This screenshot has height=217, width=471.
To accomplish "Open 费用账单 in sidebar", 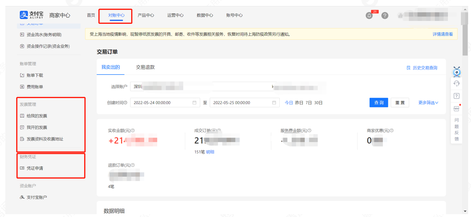I will [x=35, y=87].
